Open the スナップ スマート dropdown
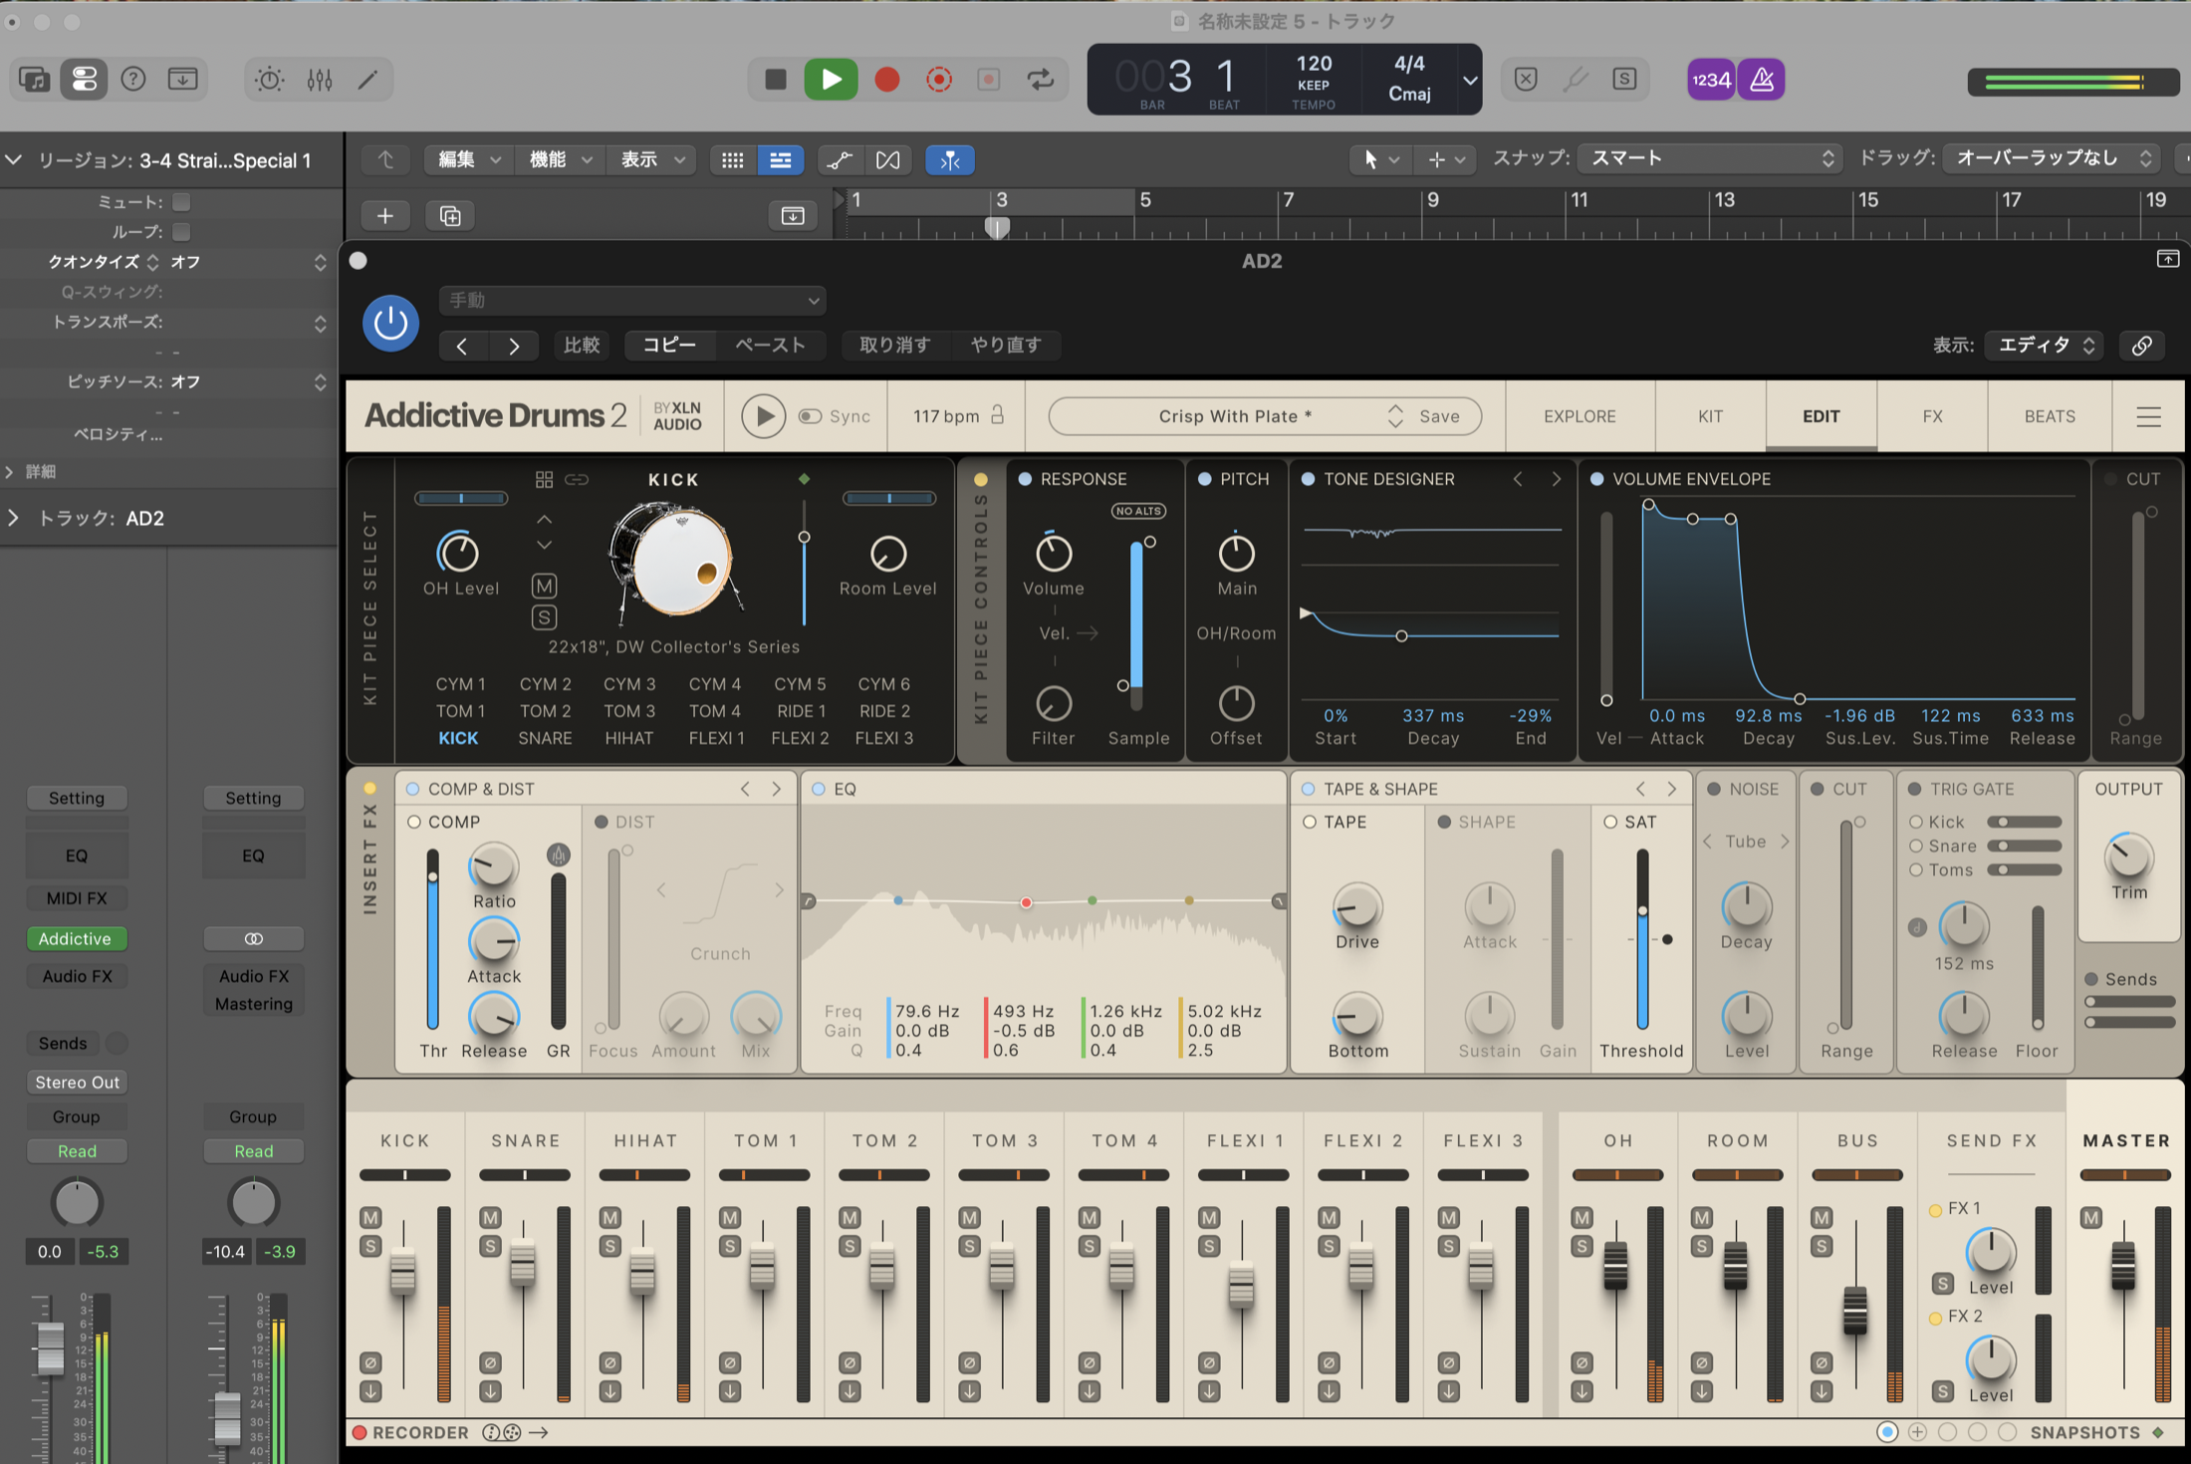Viewport: 2191px width, 1464px height. click(1709, 158)
